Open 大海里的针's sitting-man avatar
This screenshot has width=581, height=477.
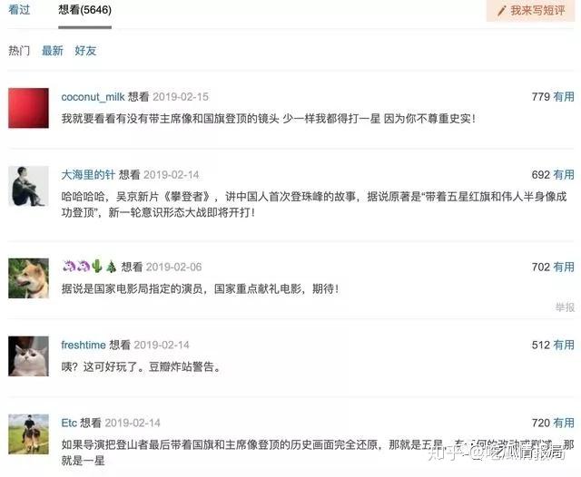pyautogui.click(x=28, y=186)
